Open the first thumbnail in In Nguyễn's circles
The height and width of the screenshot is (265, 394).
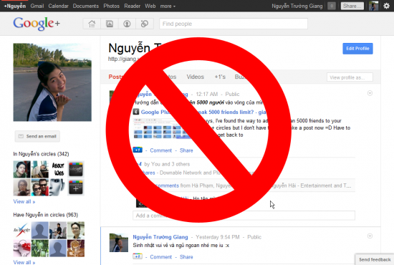(22, 169)
